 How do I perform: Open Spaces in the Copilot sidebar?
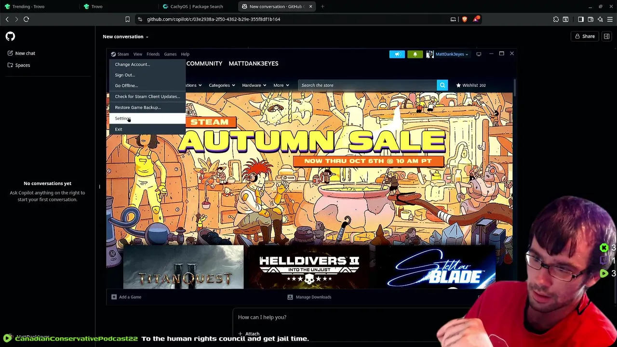click(x=19, y=65)
